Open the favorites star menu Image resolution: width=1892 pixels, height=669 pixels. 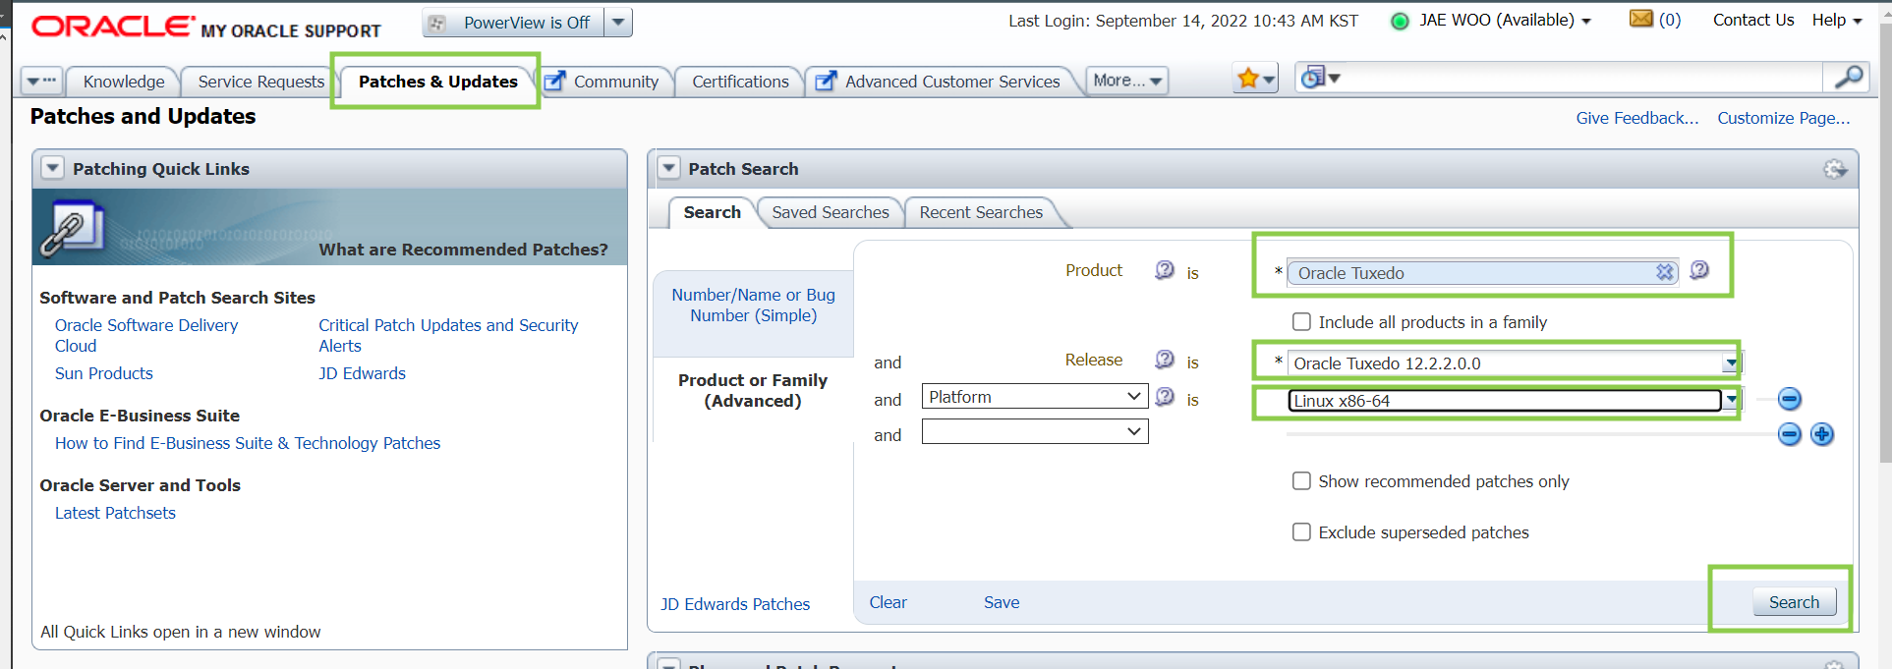click(x=1255, y=79)
